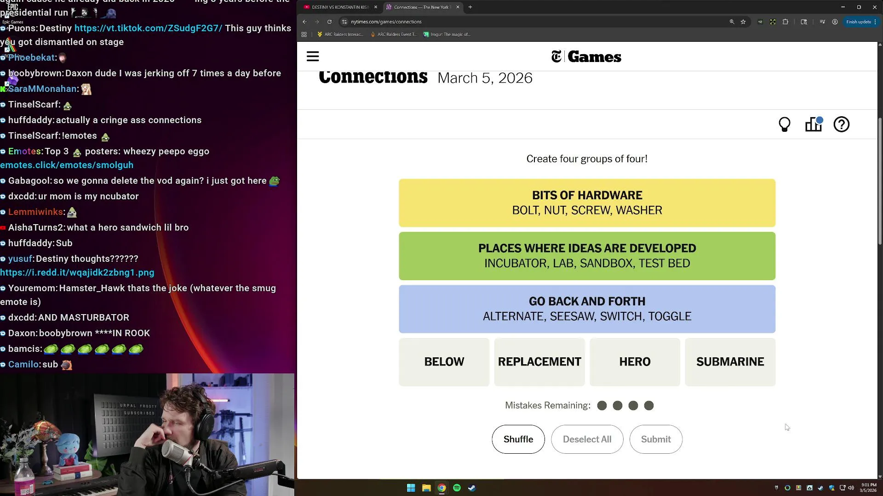Open the media controls icon in the toolbar
The image size is (883, 496).
click(x=822, y=22)
